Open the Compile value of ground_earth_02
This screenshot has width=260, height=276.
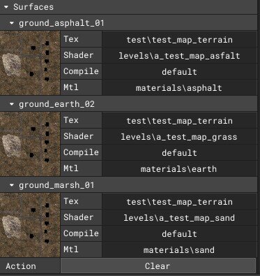point(179,152)
